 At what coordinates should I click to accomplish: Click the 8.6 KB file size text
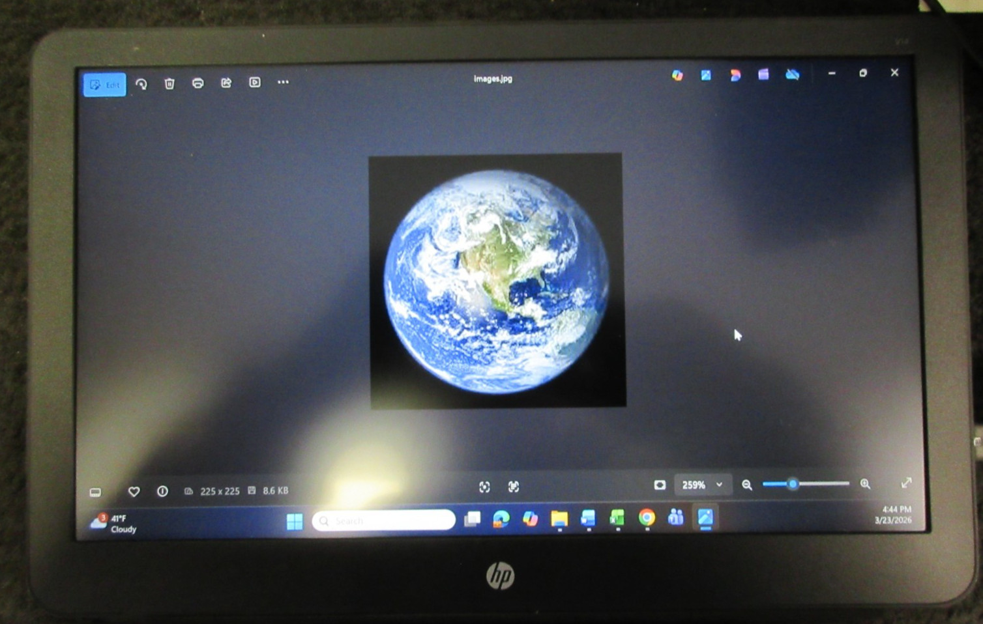click(x=275, y=490)
